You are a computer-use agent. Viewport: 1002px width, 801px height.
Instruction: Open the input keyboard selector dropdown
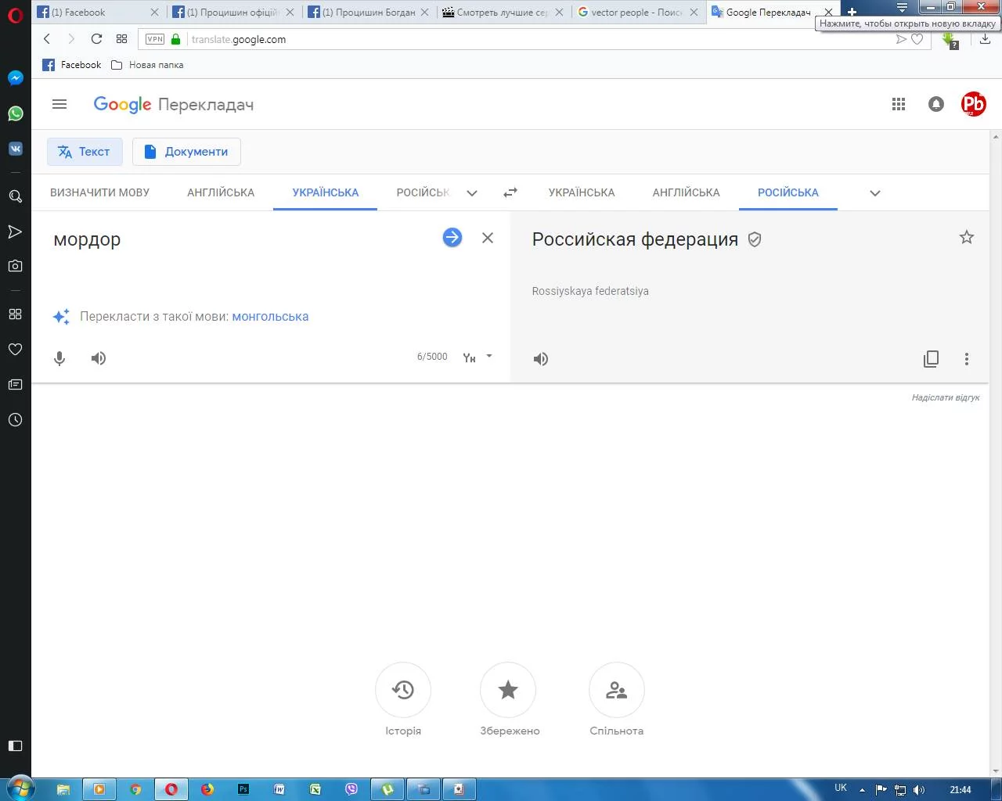click(x=477, y=357)
